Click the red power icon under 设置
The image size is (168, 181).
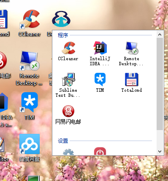pos(100,151)
